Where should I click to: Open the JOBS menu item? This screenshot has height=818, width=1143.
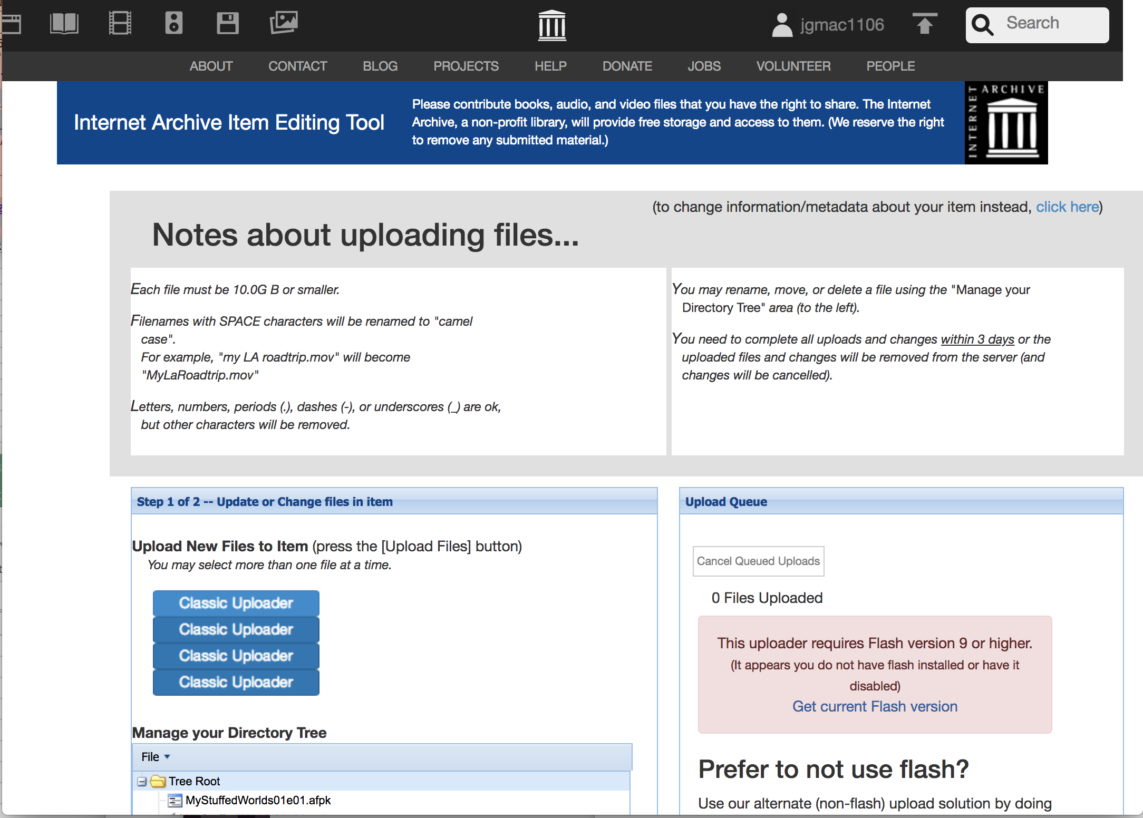704,66
